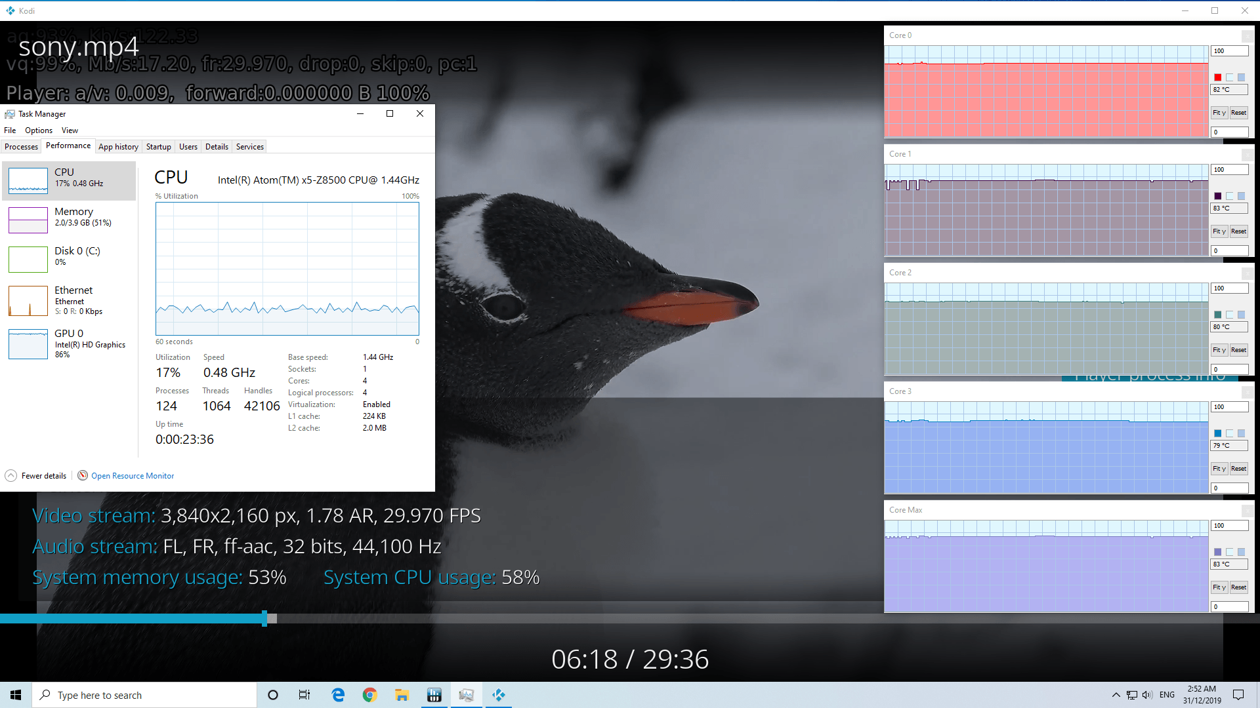Click Core 1 dark purple color swatch
This screenshot has width=1260, height=708.
1218,196
